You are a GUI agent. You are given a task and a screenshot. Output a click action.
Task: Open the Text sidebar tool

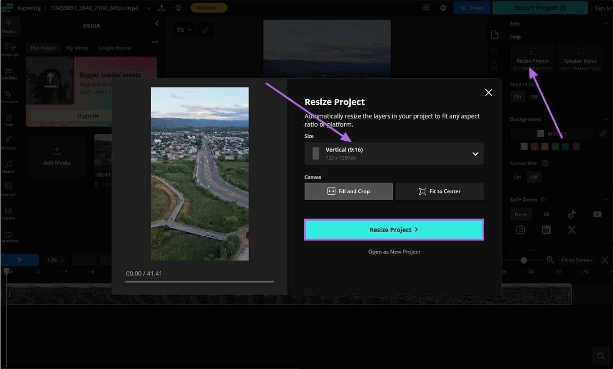(8, 120)
